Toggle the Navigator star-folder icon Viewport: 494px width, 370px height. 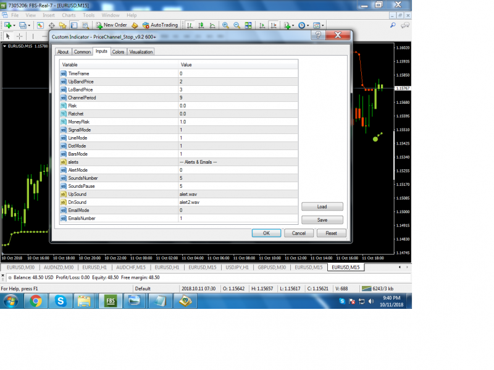[63, 25]
